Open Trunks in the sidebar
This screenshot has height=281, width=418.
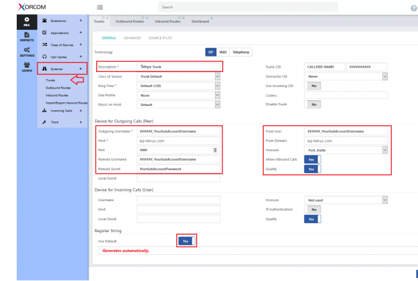pyautogui.click(x=50, y=80)
